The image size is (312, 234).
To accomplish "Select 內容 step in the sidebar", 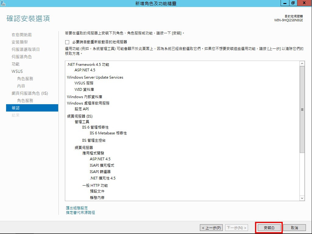I will (21, 86).
